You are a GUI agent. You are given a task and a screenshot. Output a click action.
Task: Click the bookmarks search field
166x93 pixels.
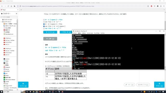click(x=9, y=17)
